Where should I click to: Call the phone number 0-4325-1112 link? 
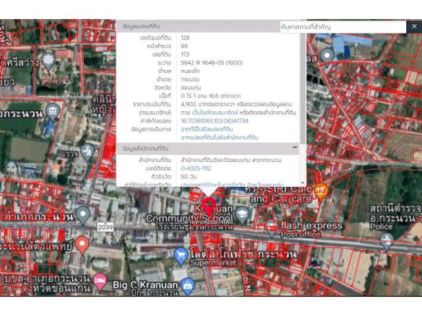pos(196,169)
